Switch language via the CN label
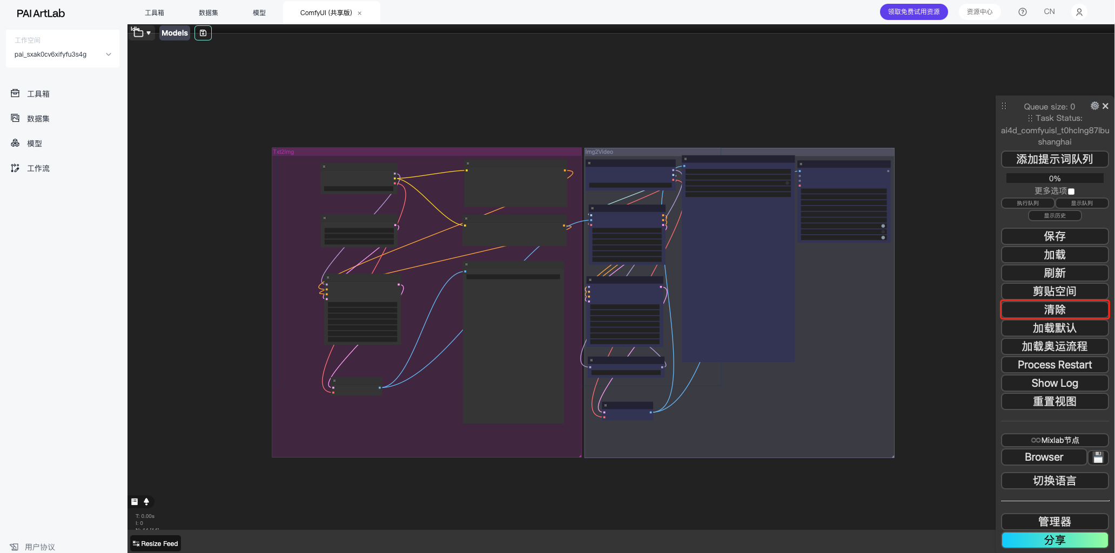Viewport: 1115px width, 553px height. click(1049, 12)
